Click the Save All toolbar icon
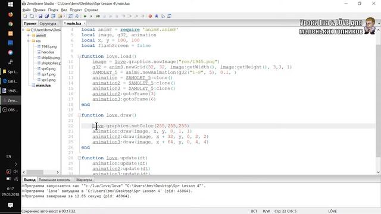The width and height of the screenshot is (381, 214). point(46,16)
